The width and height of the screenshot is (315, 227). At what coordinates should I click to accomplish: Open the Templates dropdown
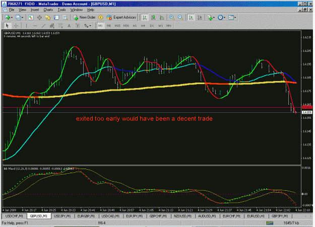pos(232,18)
